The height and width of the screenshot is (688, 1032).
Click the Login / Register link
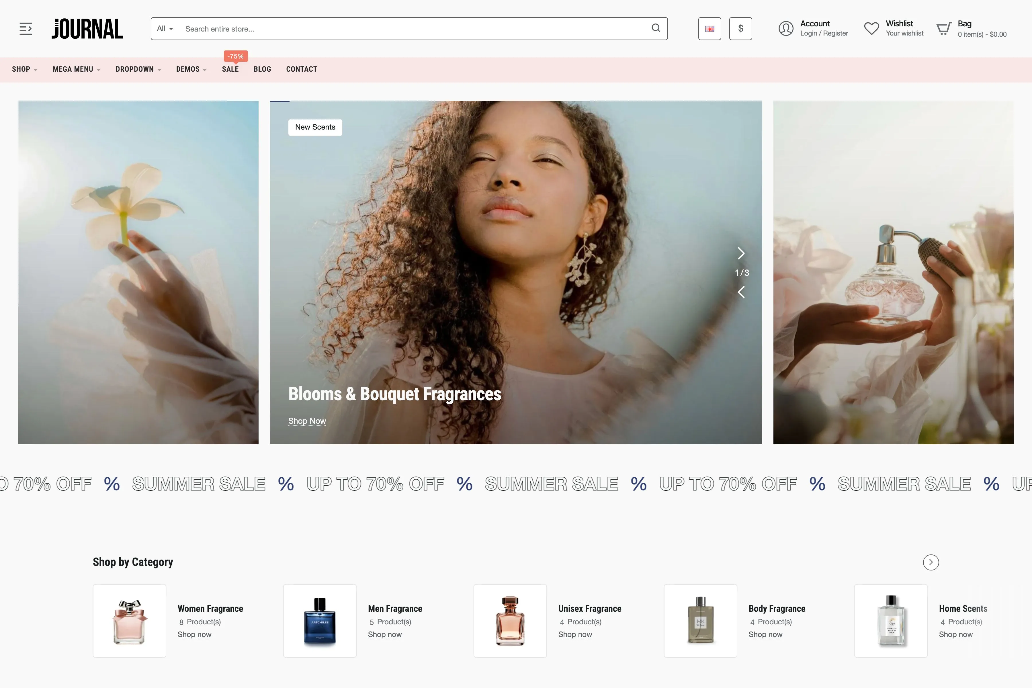point(824,33)
